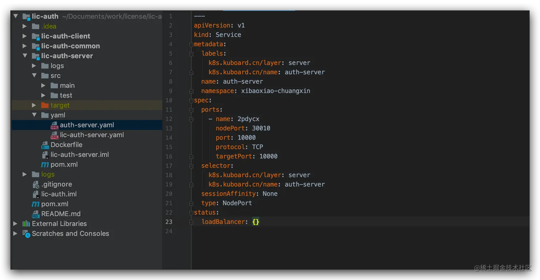Click the orange target folder icon
The image size is (540, 280).
click(45, 105)
